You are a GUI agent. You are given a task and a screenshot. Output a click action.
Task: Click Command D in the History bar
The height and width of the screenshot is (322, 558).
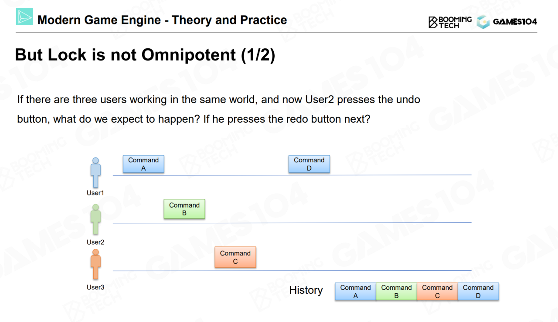click(x=478, y=292)
